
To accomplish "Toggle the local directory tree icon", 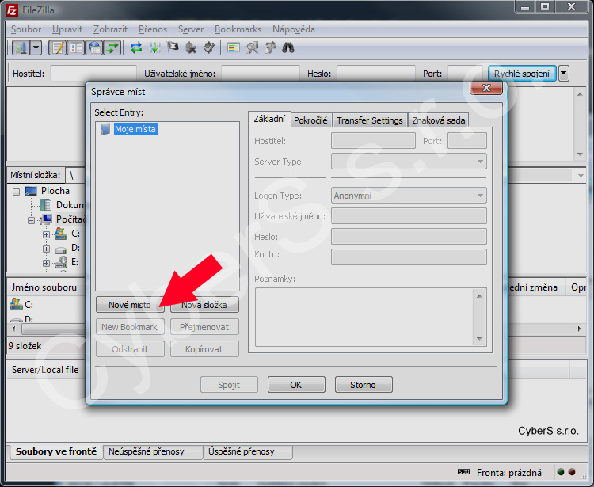I will point(76,48).
